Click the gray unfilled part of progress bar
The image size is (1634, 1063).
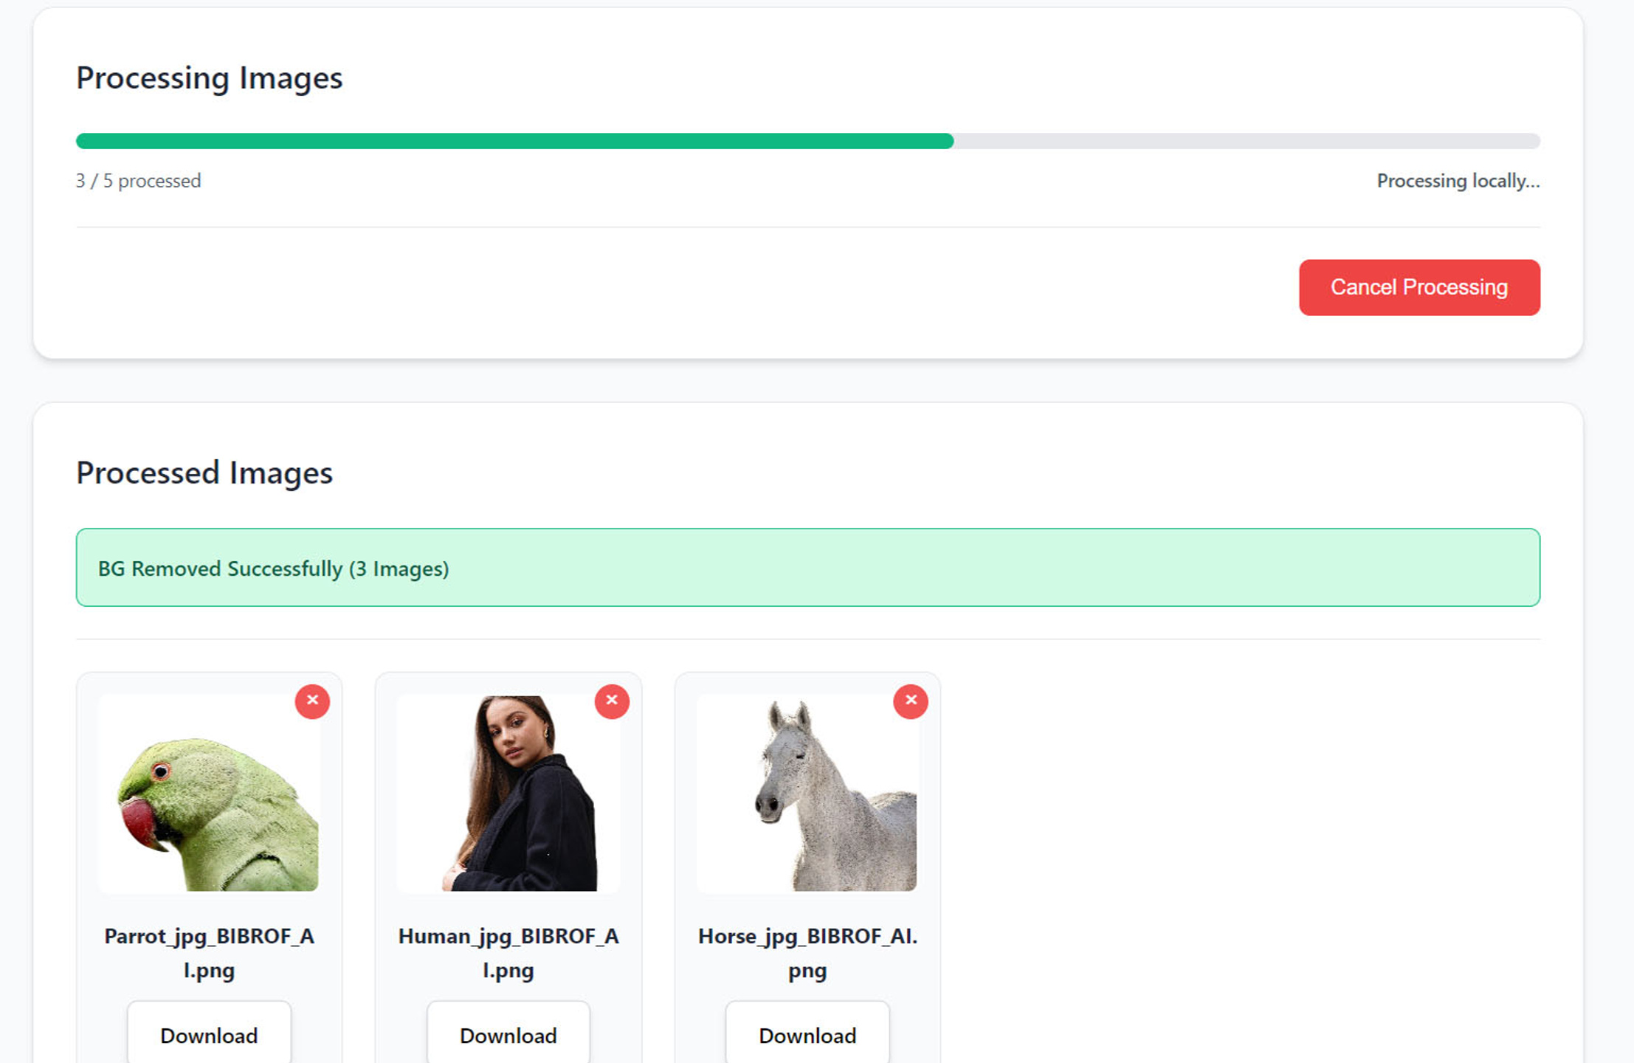pos(1247,141)
